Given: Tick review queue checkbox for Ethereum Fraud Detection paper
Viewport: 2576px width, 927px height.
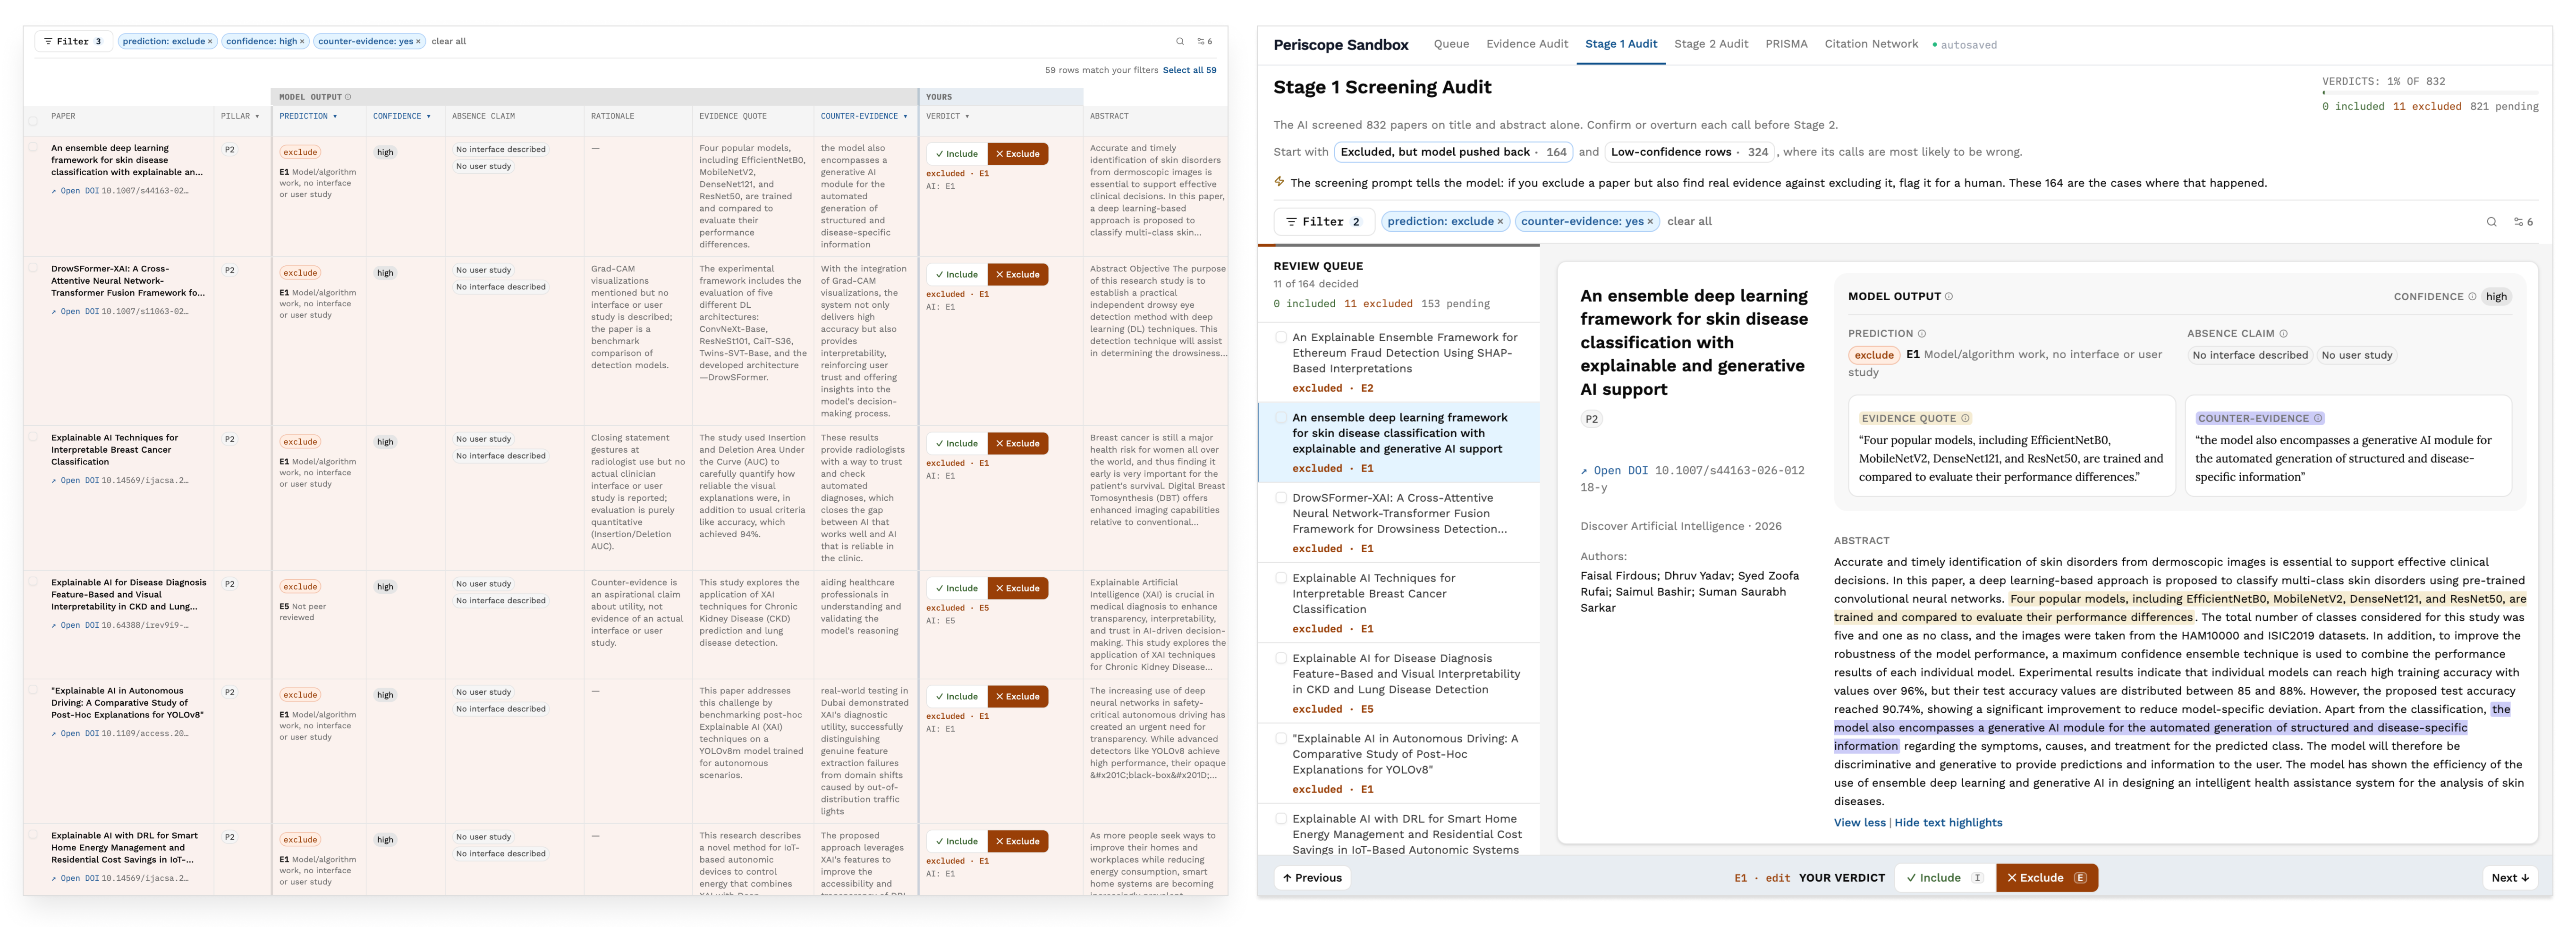Looking at the screenshot, I should (x=1281, y=337).
